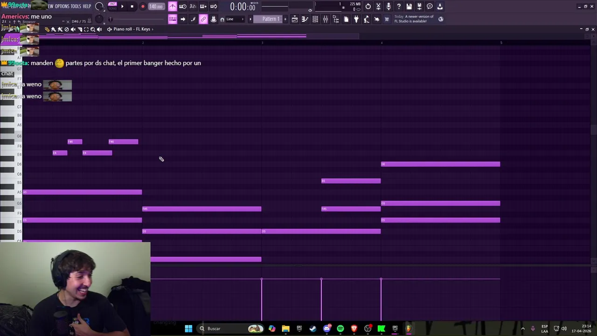
Task: Open the Piano roll view
Action: [x=305, y=19]
